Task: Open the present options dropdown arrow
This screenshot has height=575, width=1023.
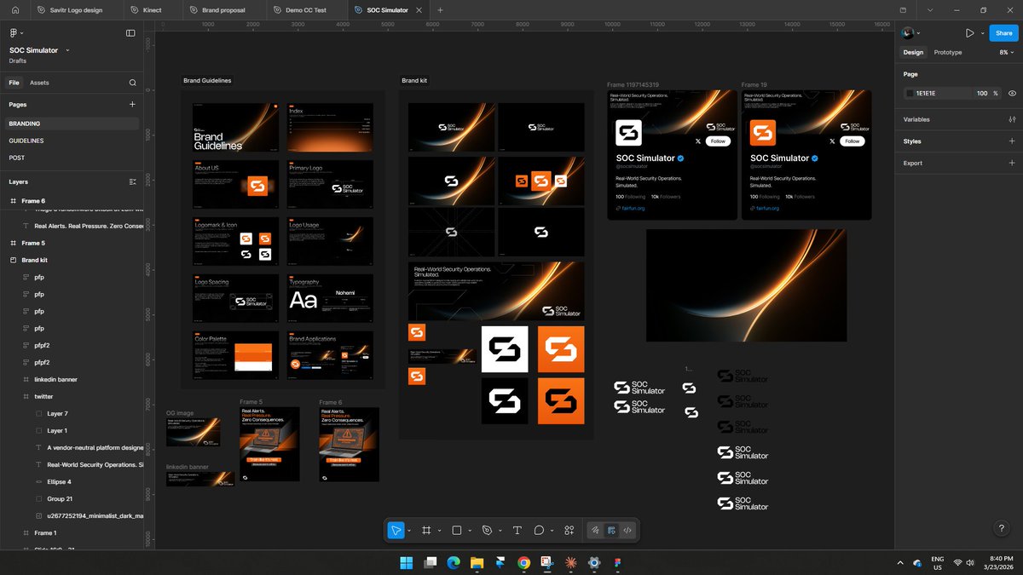Action: [x=982, y=33]
